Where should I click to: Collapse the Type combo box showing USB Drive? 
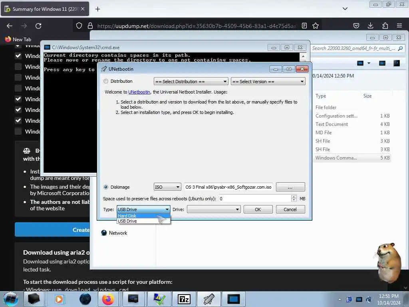[143, 209]
